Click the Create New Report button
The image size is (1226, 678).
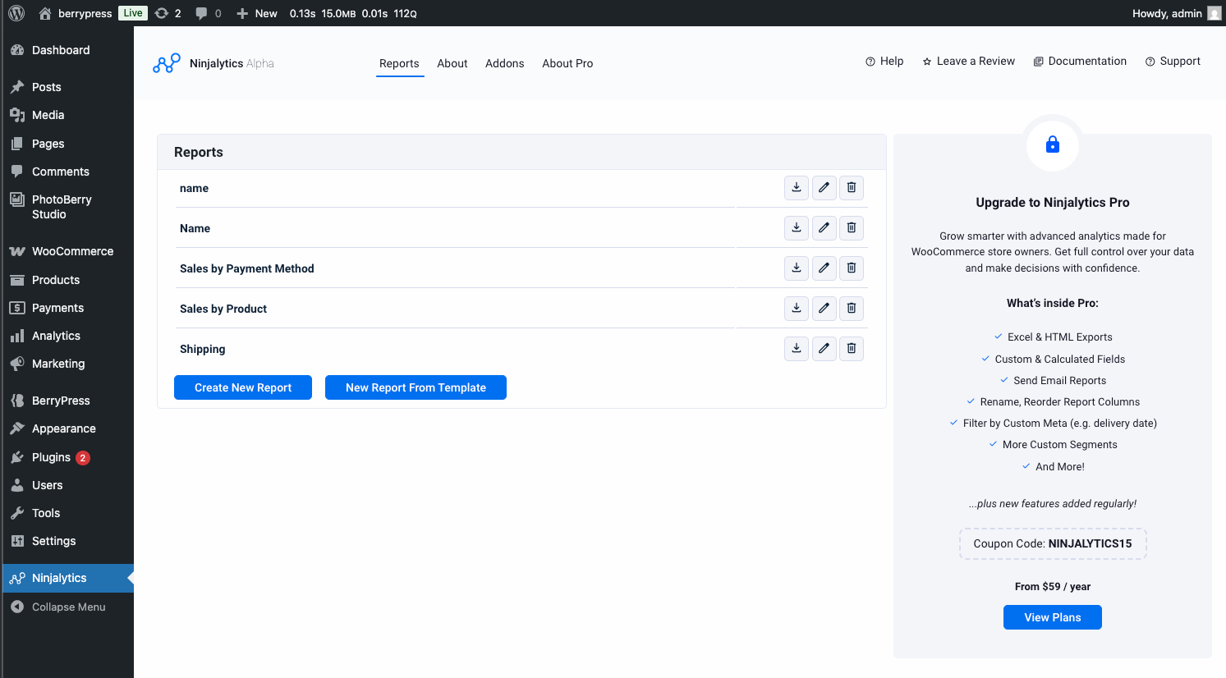tap(243, 387)
